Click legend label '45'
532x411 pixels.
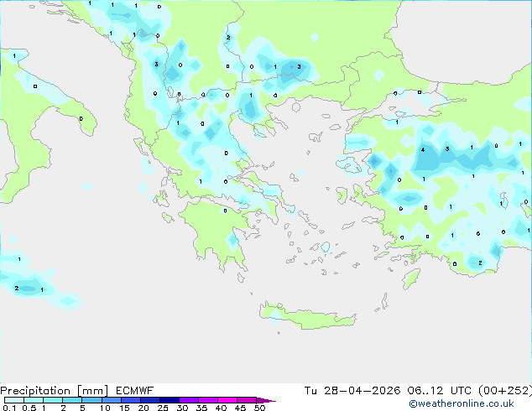tap(240, 408)
